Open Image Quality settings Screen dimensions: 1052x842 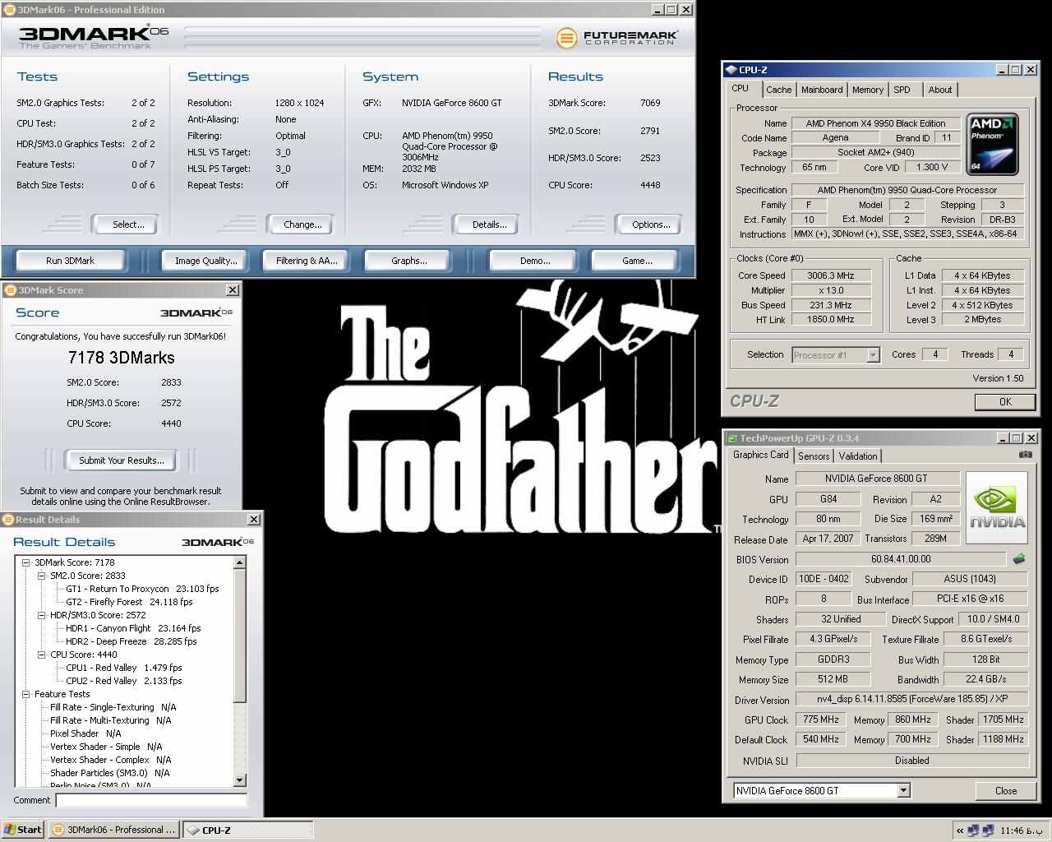[206, 261]
